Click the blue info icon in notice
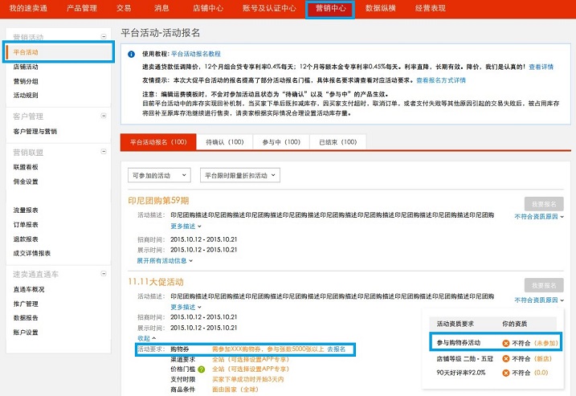Screen dimensions: 576x396 pos(131,54)
